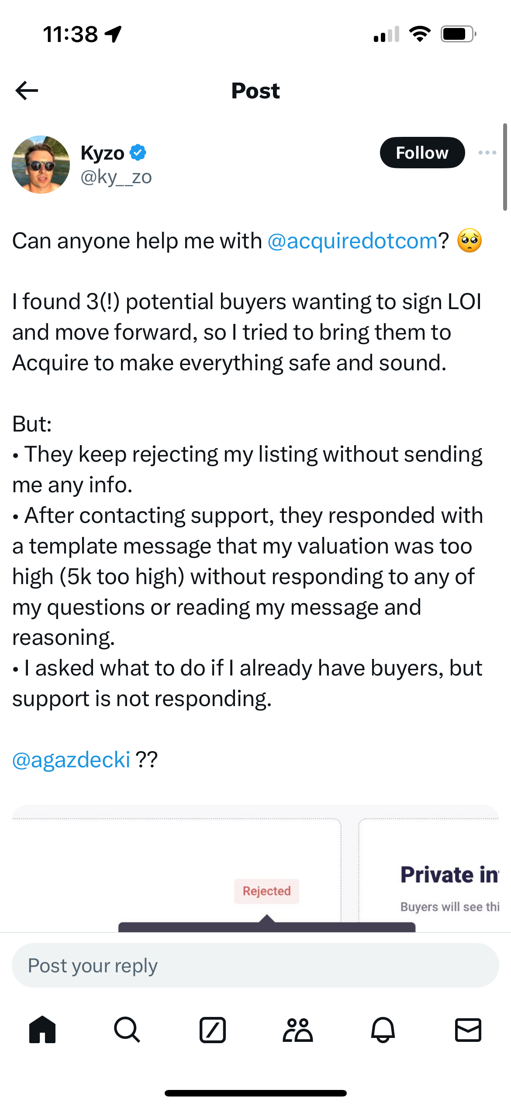Open the @acquiredotcom mention link
The height and width of the screenshot is (1107, 511).
point(352,241)
